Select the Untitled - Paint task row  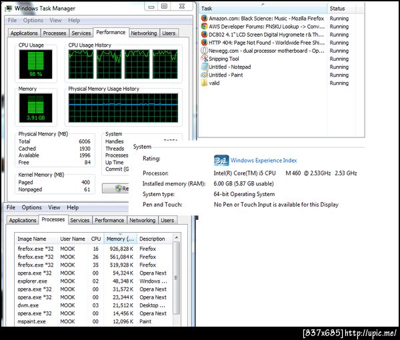pyautogui.click(x=277, y=75)
